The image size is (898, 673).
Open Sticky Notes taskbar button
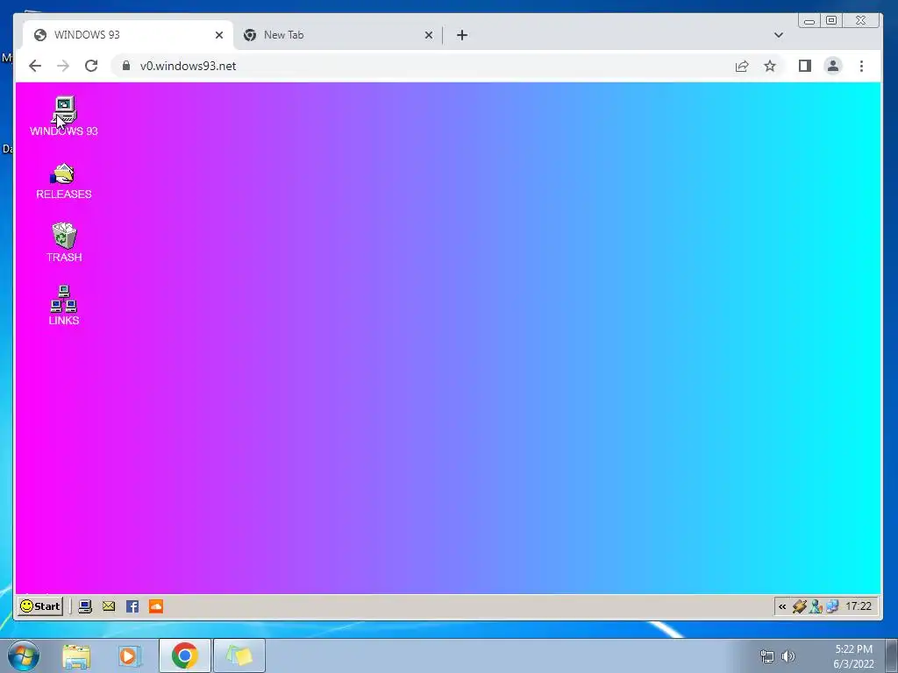click(x=239, y=655)
